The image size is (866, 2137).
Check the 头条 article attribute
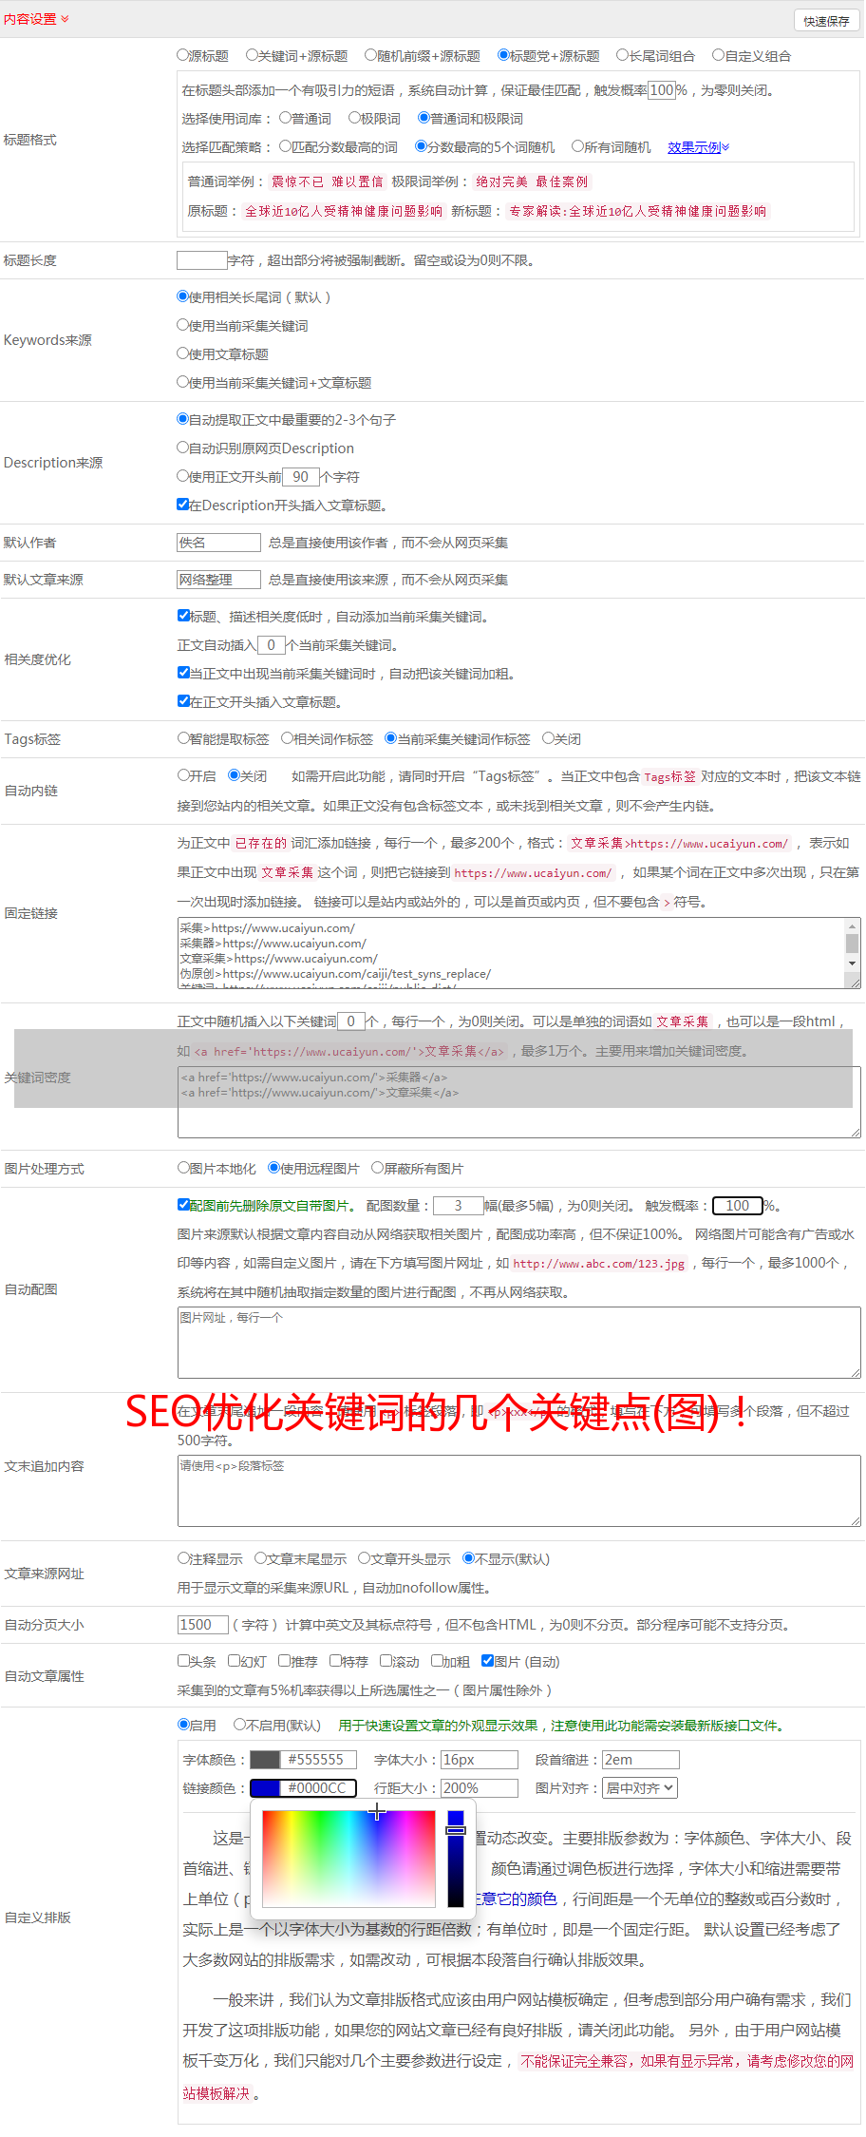pyautogui.click(x=184, y=1661)
